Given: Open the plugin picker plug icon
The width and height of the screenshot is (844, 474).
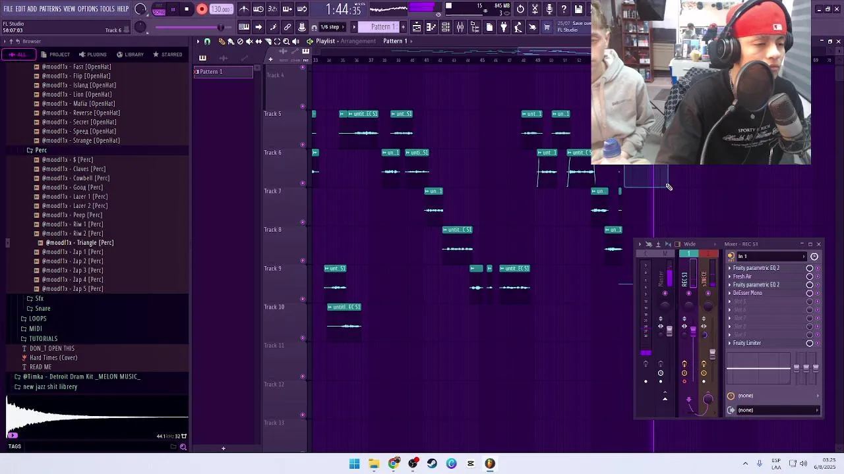Looking at the screenshot, I should pyautogui.click(x=504, y=27).
